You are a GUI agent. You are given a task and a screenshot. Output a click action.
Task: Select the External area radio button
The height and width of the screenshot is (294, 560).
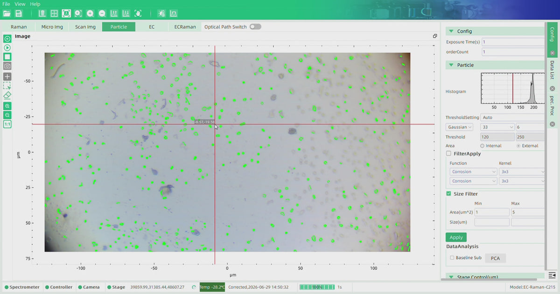click(x=518, y=146)
